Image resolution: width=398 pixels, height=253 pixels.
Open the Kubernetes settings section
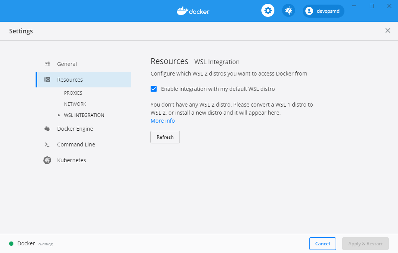[x=72, y=160]
